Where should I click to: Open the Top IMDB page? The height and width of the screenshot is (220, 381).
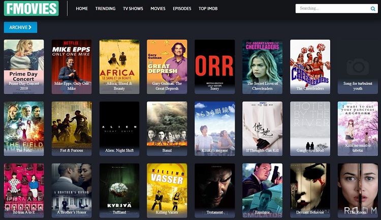point(208,9)
